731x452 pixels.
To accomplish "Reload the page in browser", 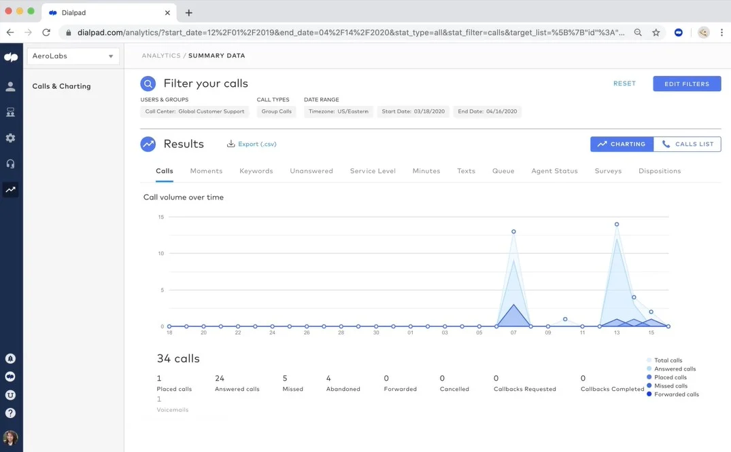I will (x=46, y=32).
